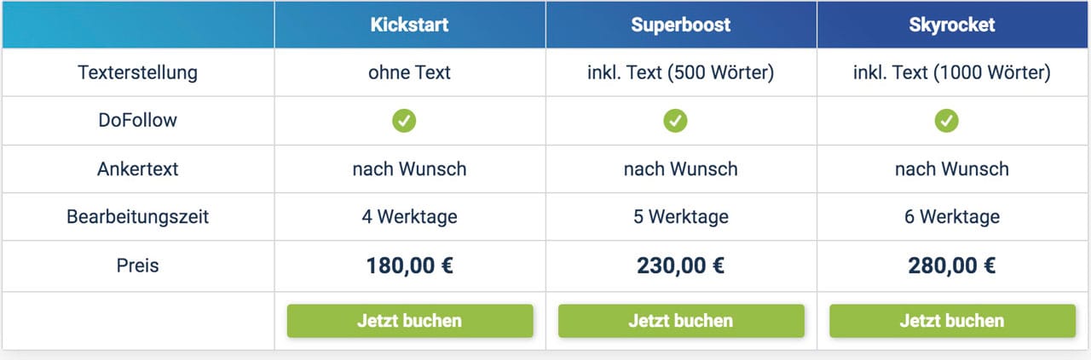The height and width of the screenshot is (360, 1091).
Task: Book the Superboost package with Jetzt buchen
Action: coord(681,321)
